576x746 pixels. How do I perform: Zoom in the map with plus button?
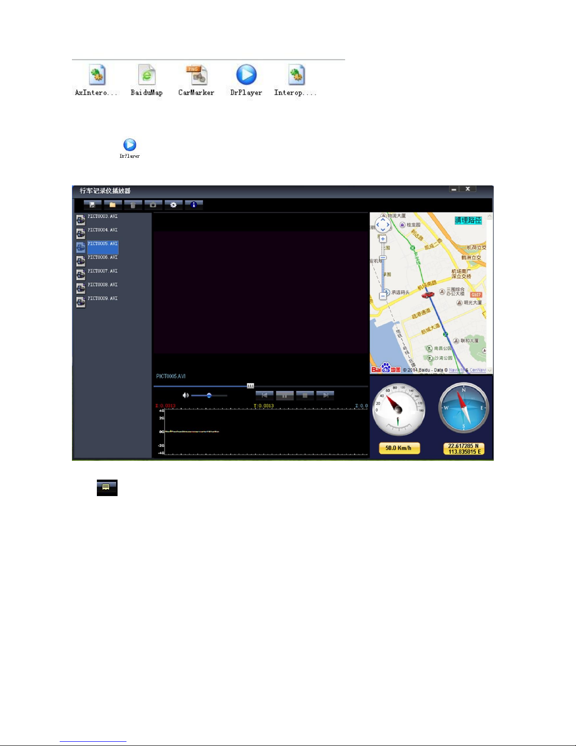click(383, 239)
